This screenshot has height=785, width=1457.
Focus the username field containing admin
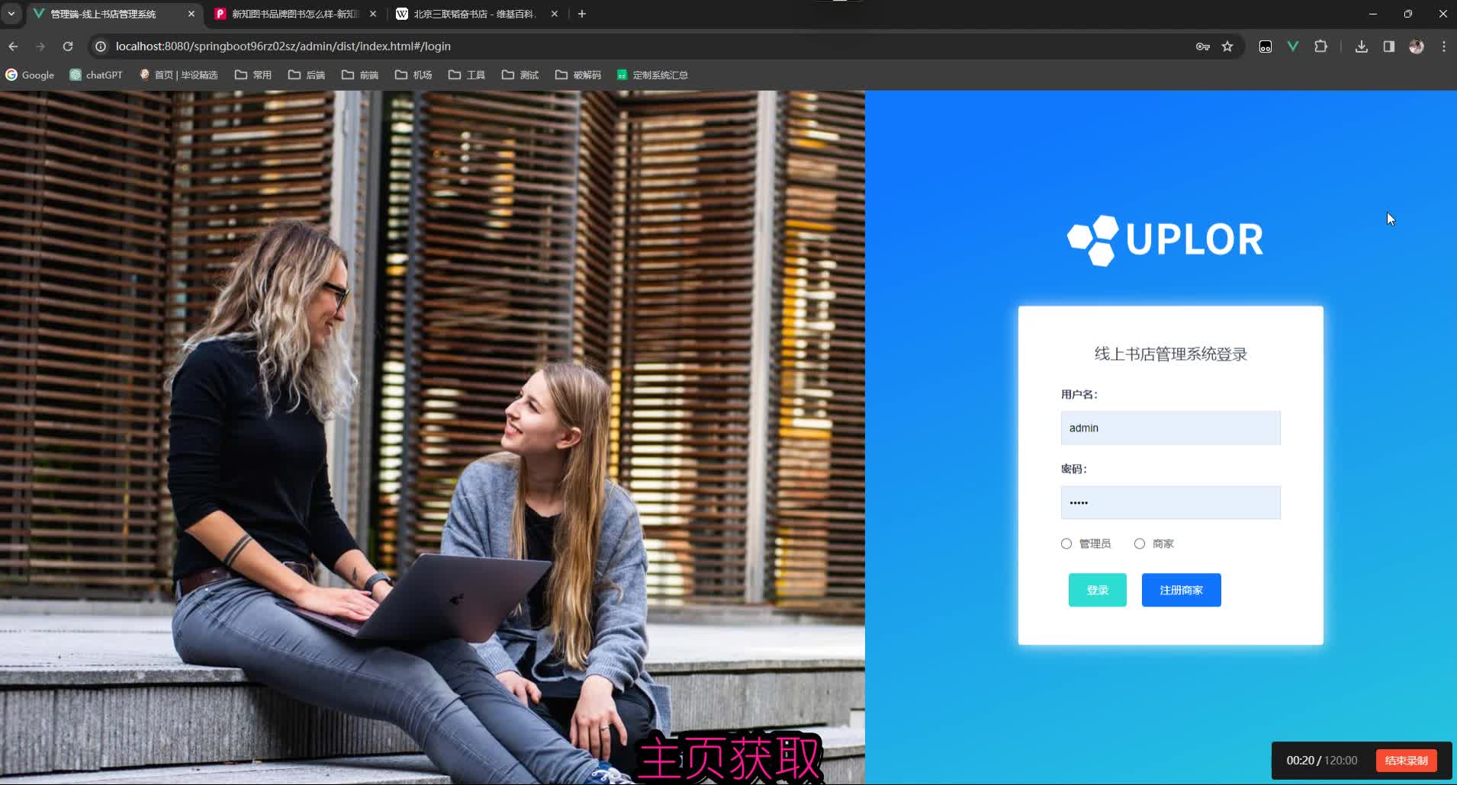tap(1170, 428)
